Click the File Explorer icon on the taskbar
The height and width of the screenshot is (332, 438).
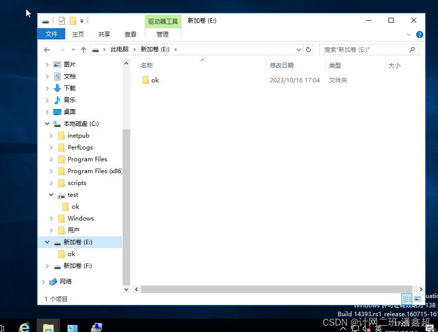pos(48,327)
